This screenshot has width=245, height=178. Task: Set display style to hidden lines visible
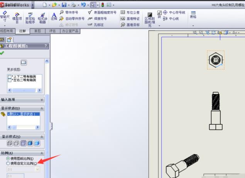[17, 143]
